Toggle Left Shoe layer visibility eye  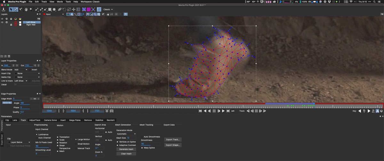2,22
